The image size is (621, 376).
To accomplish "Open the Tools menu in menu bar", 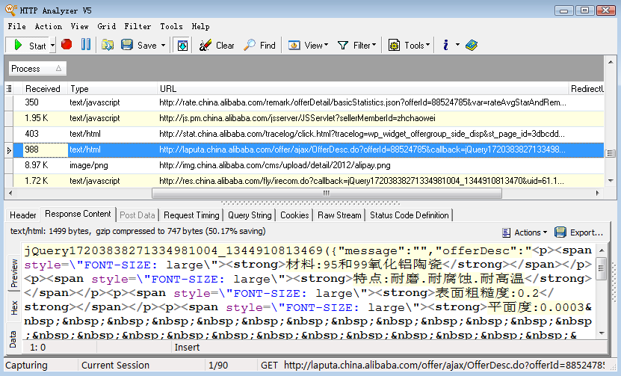I will (x=171, y=27).
